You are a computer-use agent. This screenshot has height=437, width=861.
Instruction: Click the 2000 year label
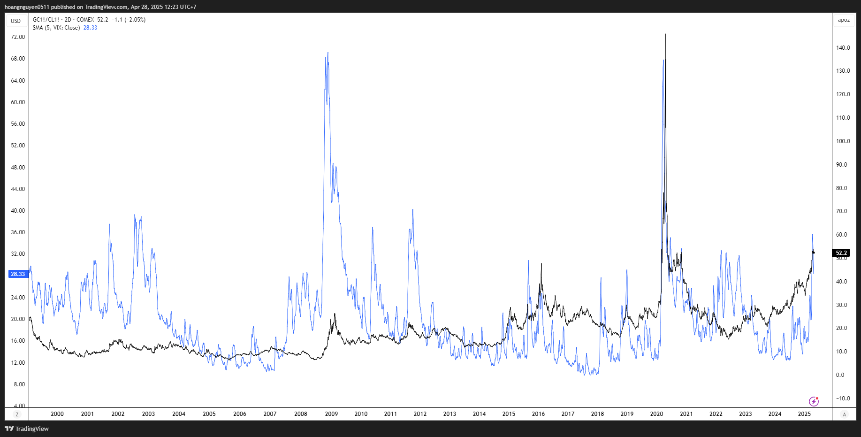point(57,414)
